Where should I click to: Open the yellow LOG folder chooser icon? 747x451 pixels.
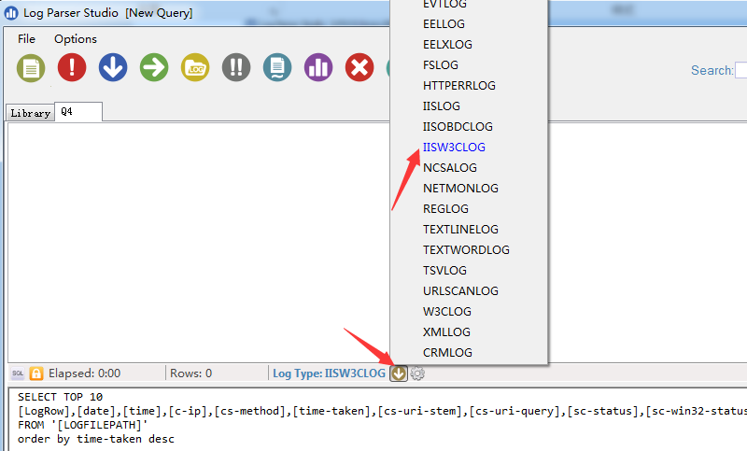point(195,67)
